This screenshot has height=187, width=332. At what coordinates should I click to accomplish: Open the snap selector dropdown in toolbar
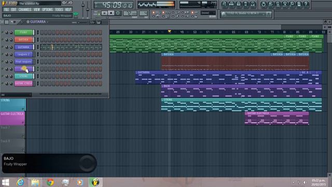point(208,13)
